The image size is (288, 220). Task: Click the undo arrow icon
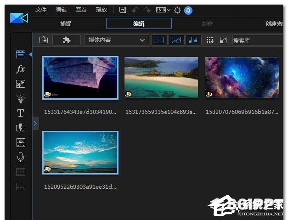click(135, 10)
